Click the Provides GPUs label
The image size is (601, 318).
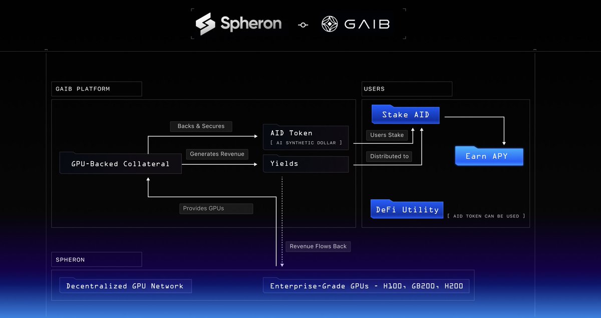[216, 208]
